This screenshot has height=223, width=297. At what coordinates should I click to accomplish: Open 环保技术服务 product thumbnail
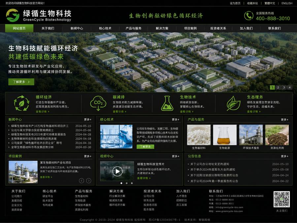tap(251, 135)
